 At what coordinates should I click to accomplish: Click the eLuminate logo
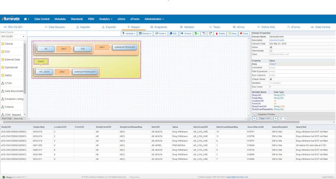pos(10,19)
